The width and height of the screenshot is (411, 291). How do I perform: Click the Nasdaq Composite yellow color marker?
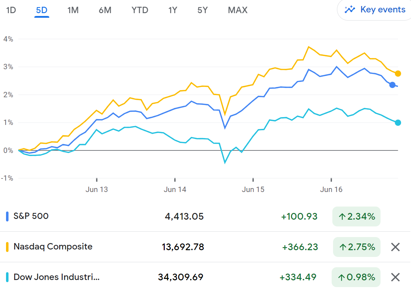pyautogui.click(x=7, y=247)
